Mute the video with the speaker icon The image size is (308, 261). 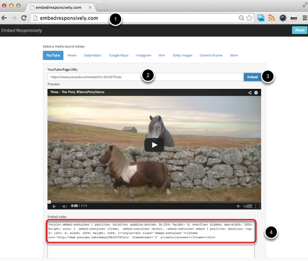coord(64,206)
